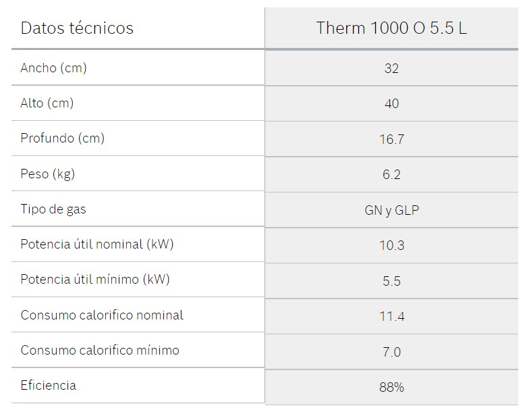Select the weight value 6.2
525x412 pixels.
391,175
